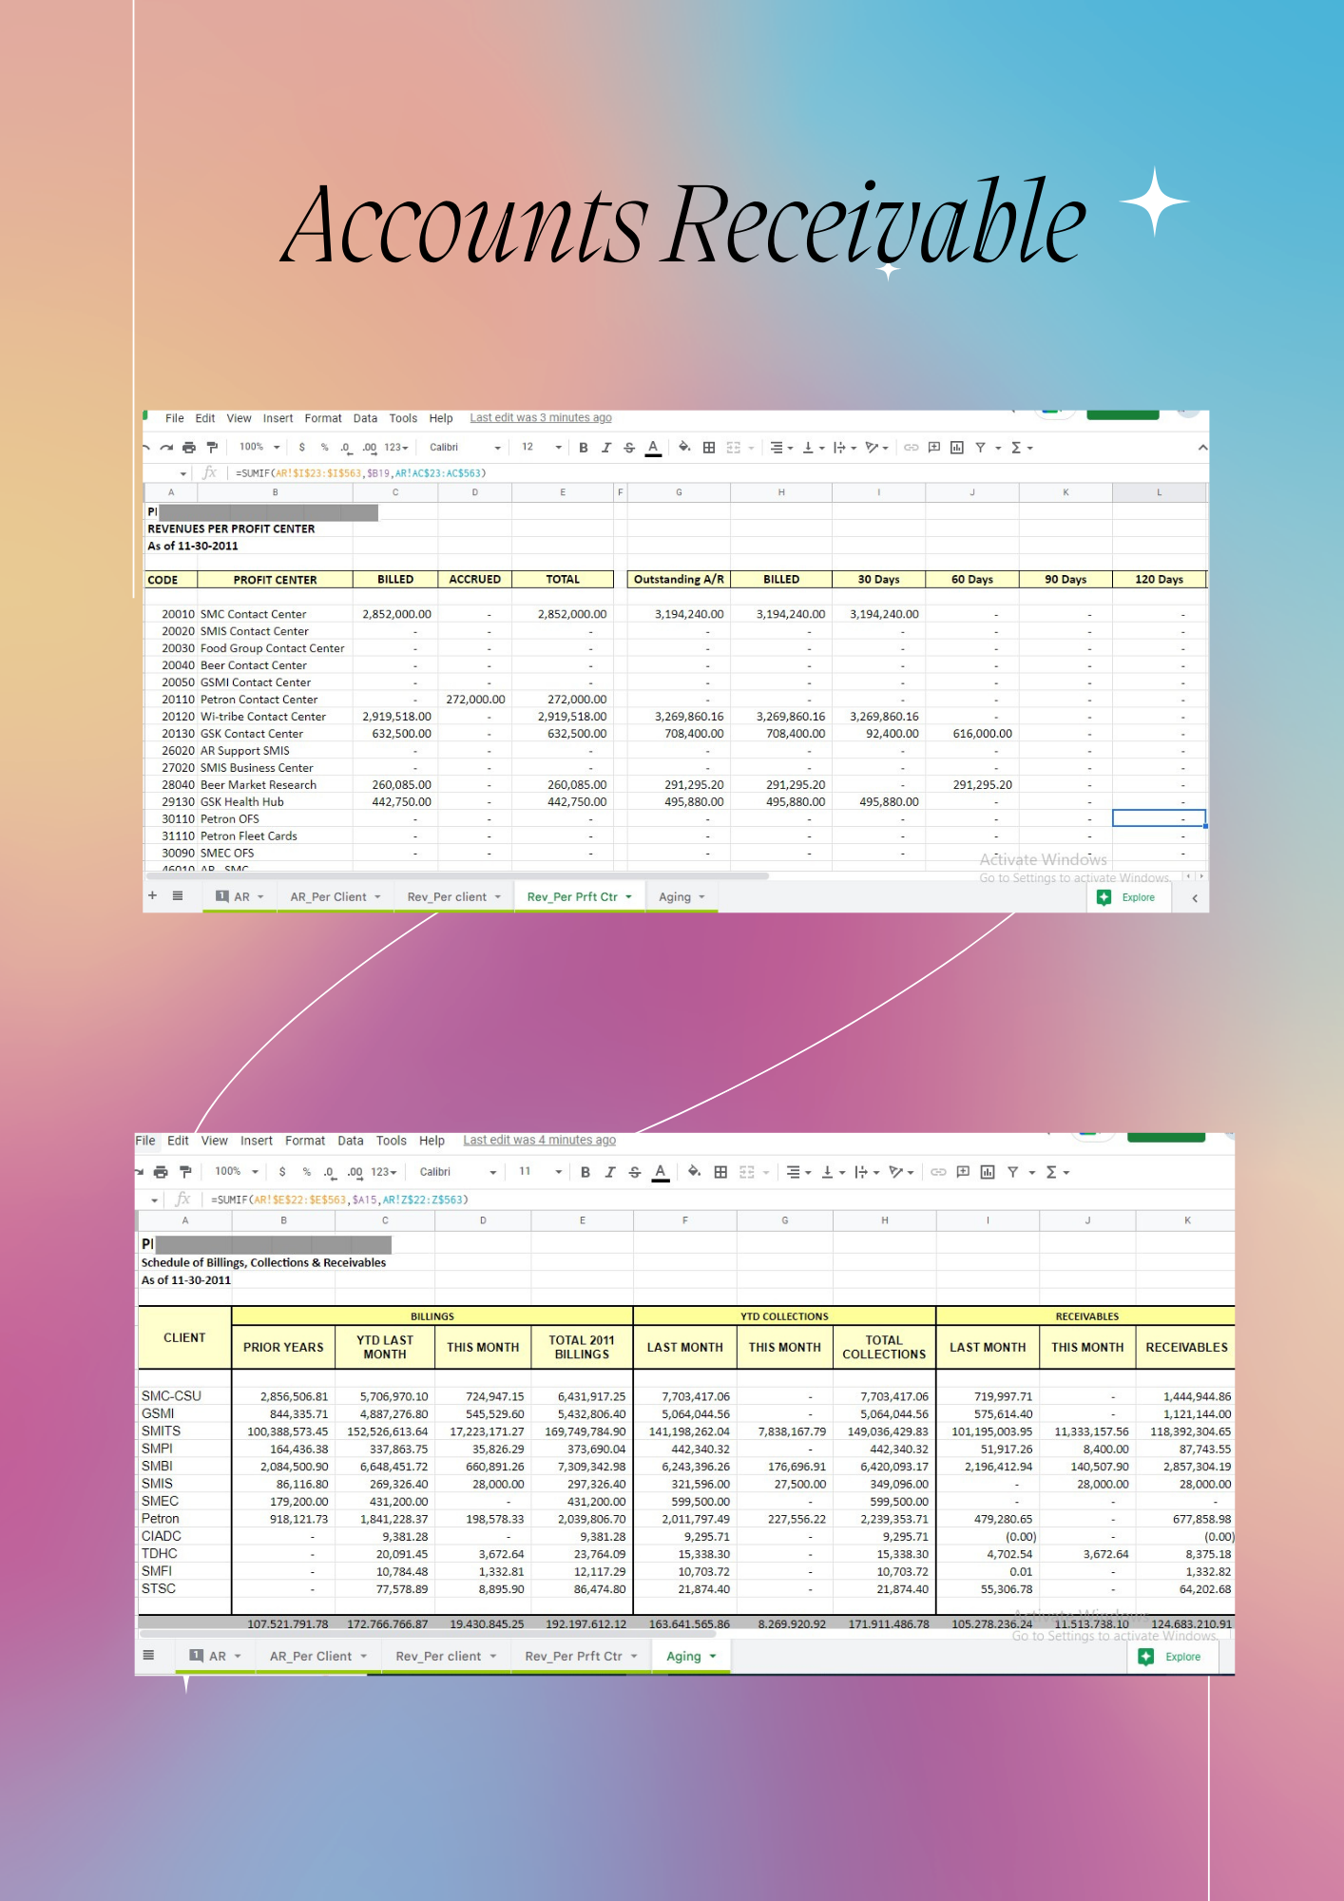Open Calibri font dropdown in the lower spreadsheet
1344x1901 pixels.
coord(458,1172)
